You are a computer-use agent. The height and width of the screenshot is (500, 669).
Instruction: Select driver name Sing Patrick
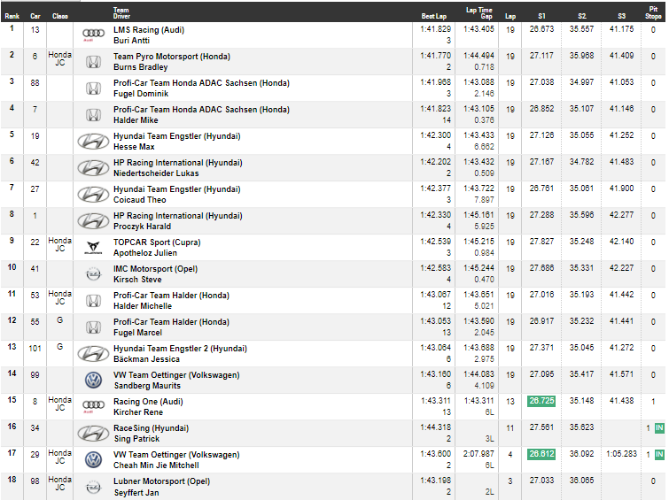point(136,439)
